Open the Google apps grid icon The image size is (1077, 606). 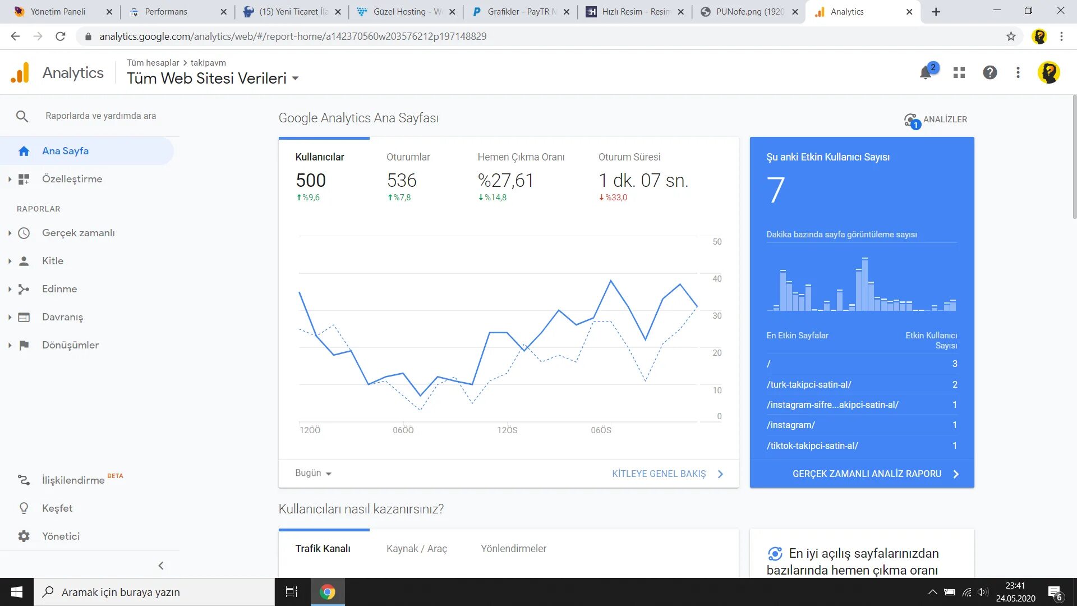959,72
